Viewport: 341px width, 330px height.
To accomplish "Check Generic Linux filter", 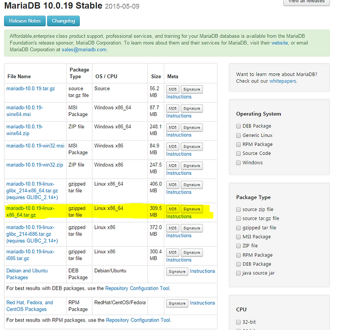I will coord(238,135).
